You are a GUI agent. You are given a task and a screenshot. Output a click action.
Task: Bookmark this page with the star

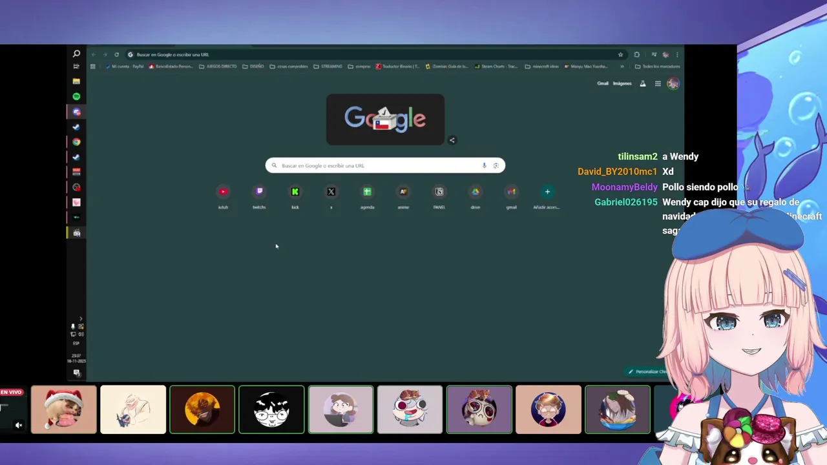click(x=620, y=55)
